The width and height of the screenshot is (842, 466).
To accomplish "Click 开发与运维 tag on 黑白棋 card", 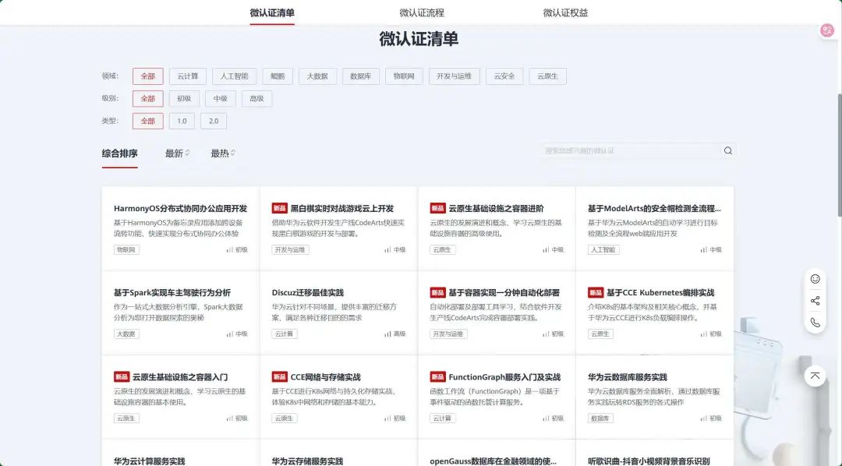I will [290, 249].
